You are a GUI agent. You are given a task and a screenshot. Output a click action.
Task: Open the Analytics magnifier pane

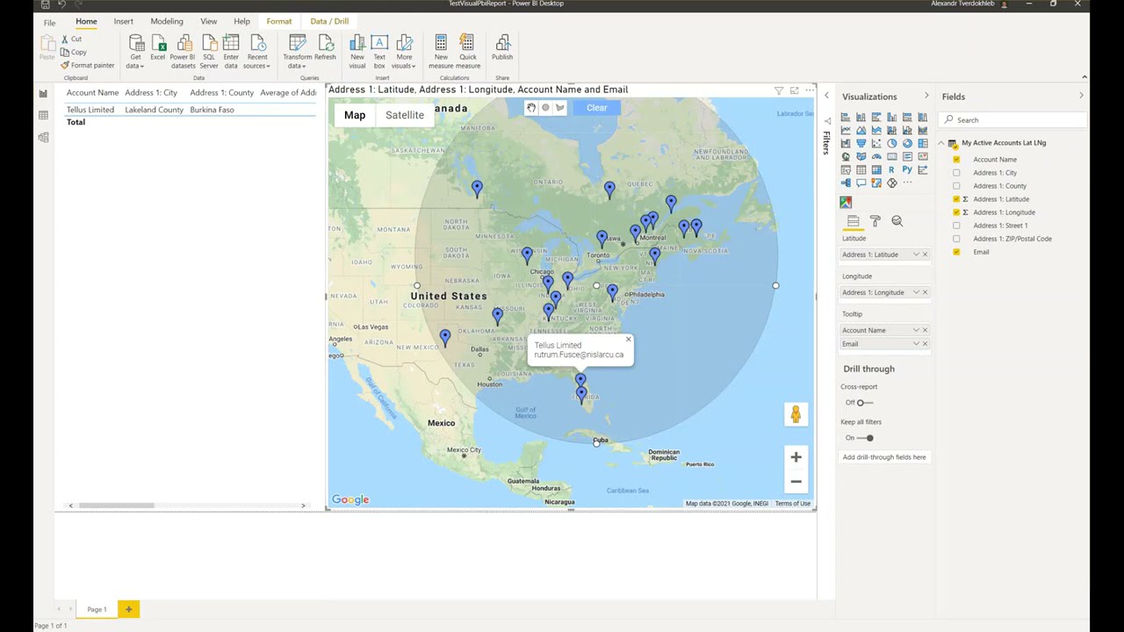point(897,221)
